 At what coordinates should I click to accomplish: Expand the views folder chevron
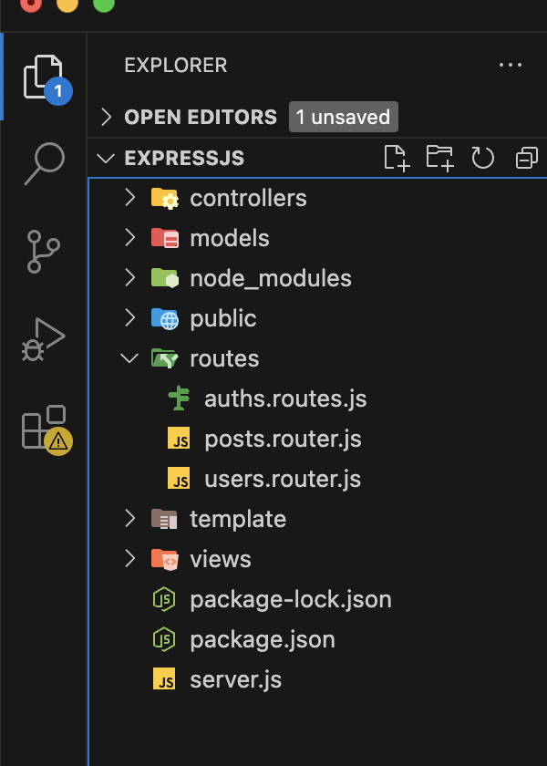129,558
